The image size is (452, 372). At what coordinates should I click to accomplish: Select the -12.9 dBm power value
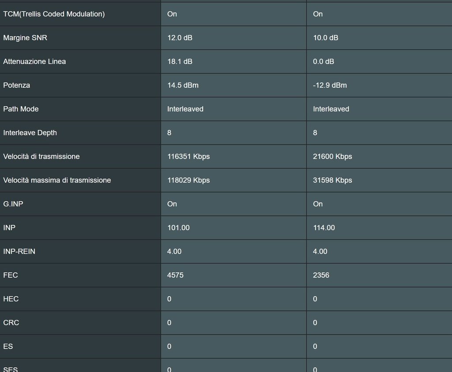click(330, 85)
